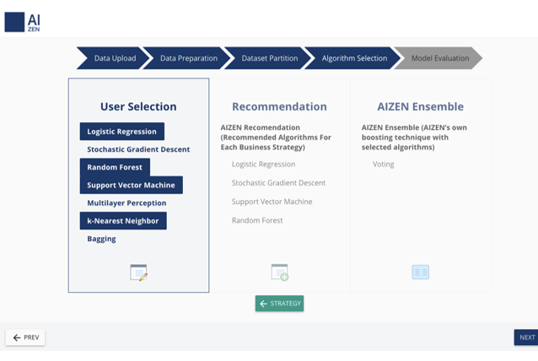Choose the Voting ensemble option
Image resolution: width=538 pixels, height=361 pixels.
pyautogui.click(x=383, y=164)
